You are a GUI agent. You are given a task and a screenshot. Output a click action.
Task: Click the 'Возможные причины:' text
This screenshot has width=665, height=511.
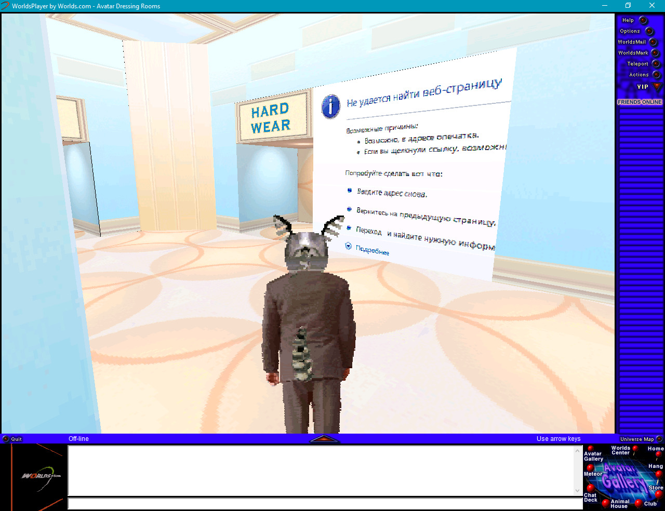point(382,128)
